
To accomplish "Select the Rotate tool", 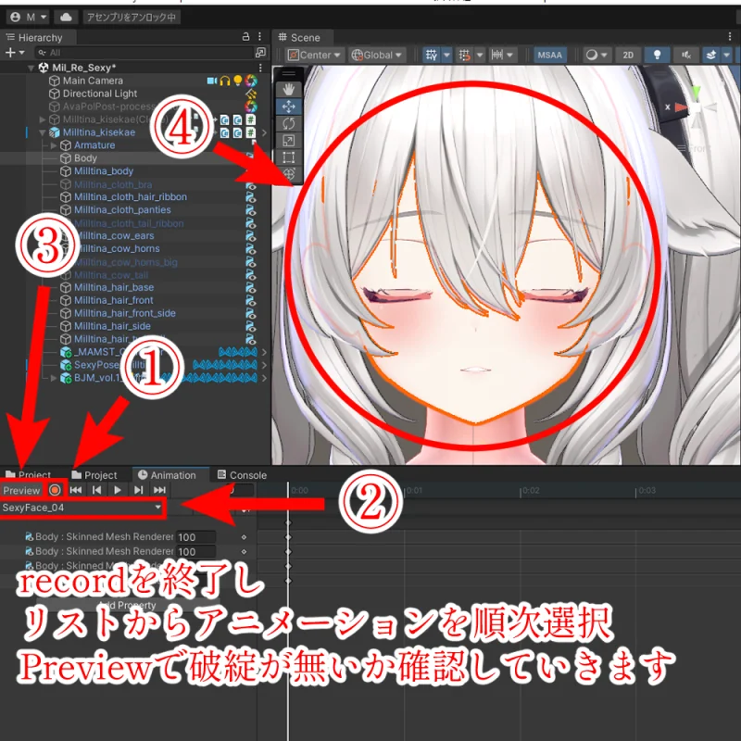I will click(x=288, y=124).
